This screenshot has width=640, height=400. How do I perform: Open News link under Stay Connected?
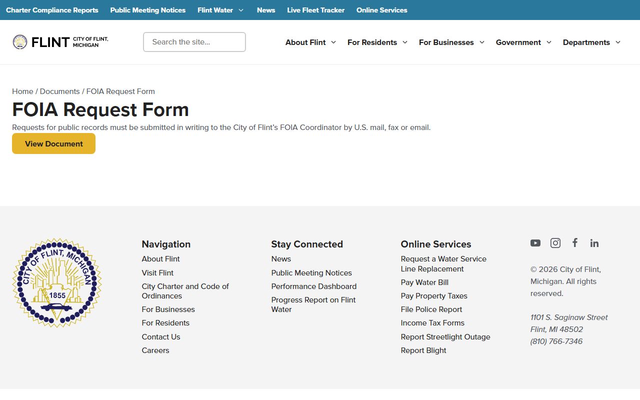click(x=281, y=259)
